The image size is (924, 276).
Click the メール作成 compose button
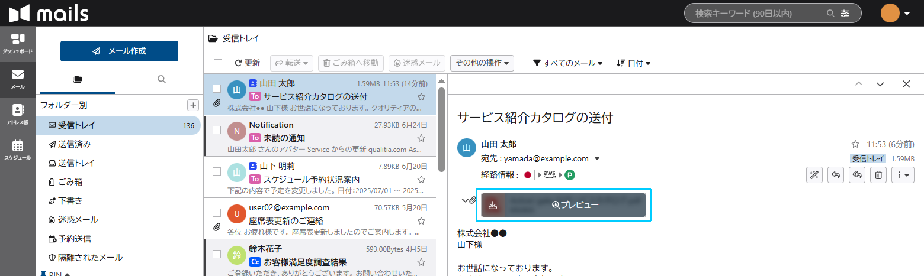click(x=119, y=51)
